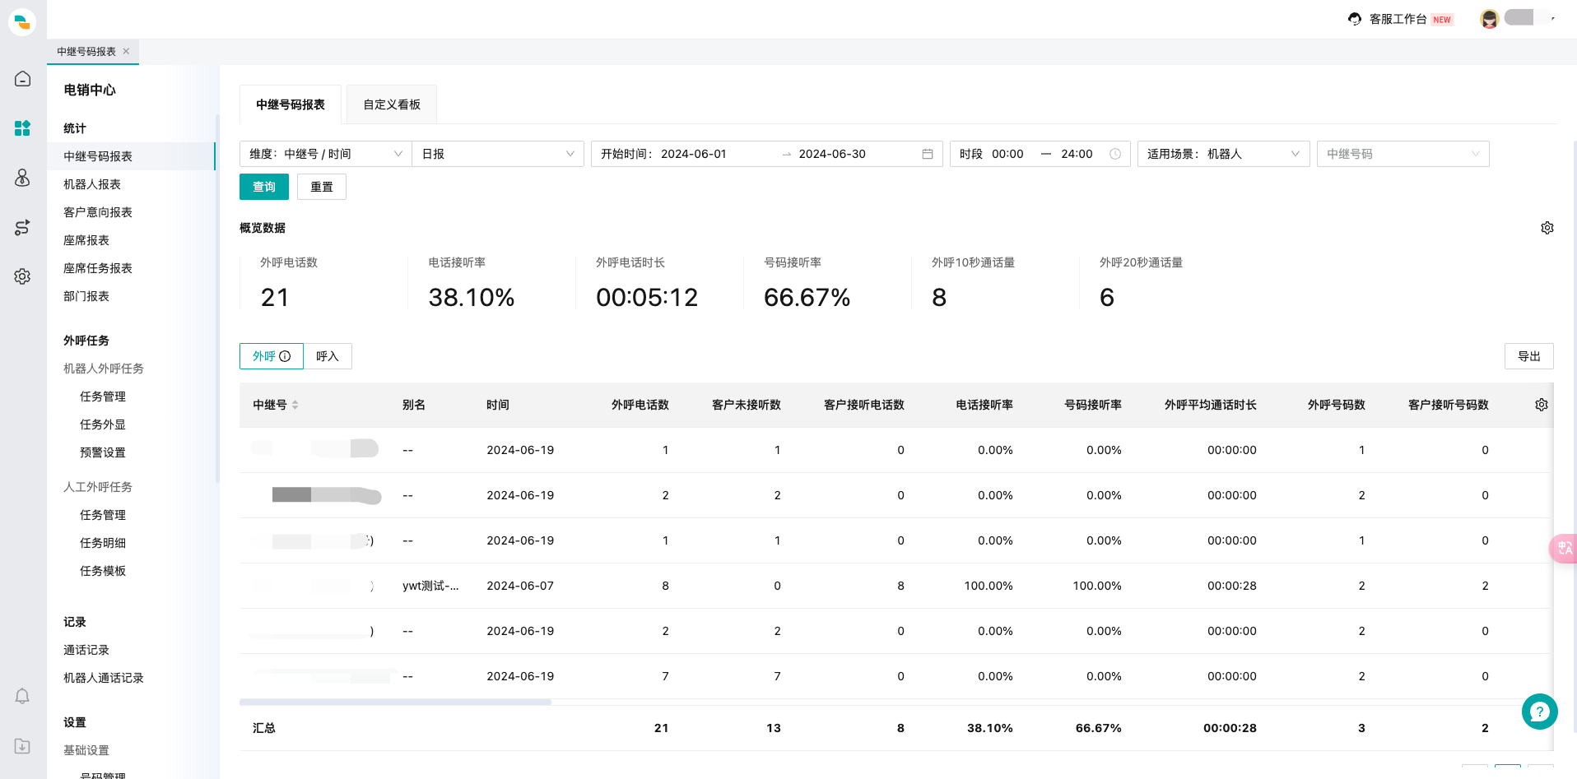The height and width of the screenshot is (779, 1577).
Task: Click the 00:00 start time field
Action: [x=1007, y=154]
